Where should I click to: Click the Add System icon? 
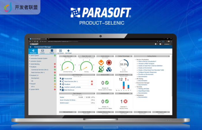coord(60,51)
